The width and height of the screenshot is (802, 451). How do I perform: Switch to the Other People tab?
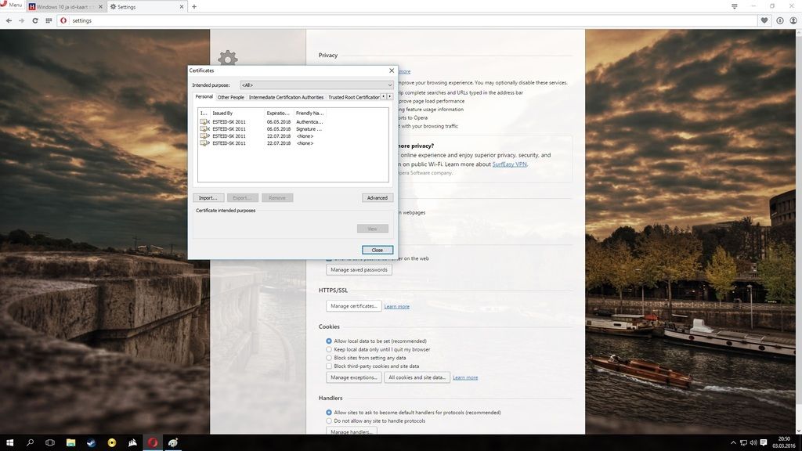click(x=231, y=97)
